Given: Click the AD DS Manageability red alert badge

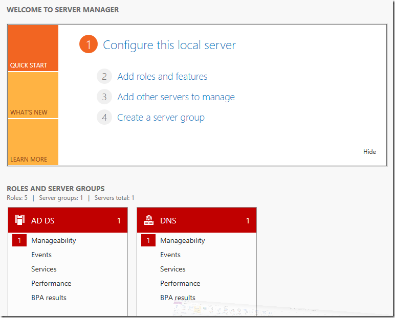Looking at the screenshot, I should tap(19, 240).
